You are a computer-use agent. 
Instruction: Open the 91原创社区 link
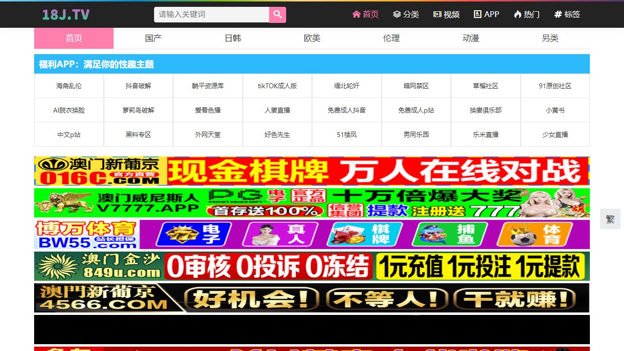point(555,86)
